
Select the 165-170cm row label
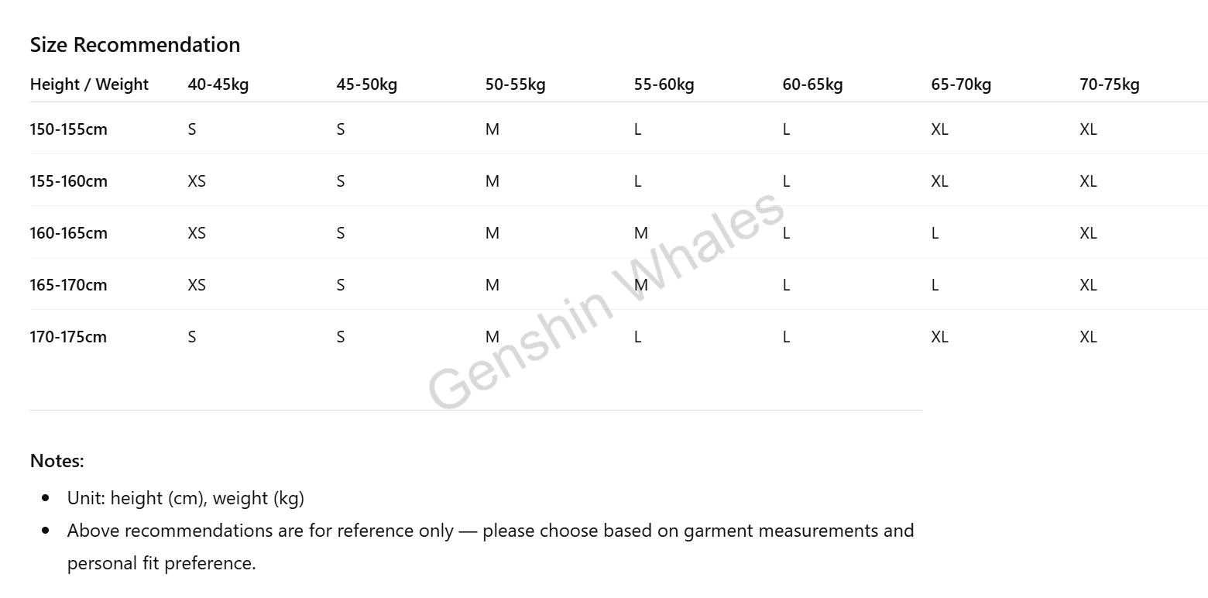pyautogui.click(x=68, y=285)
